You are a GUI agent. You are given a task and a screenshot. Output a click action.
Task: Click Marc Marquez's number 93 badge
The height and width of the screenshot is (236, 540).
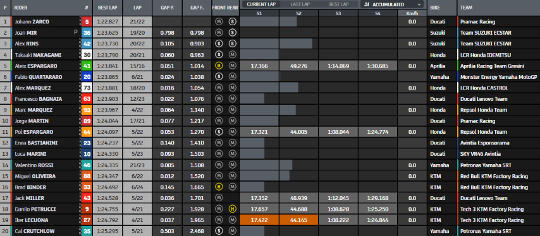pyautogui.click(x=86, y=110)
